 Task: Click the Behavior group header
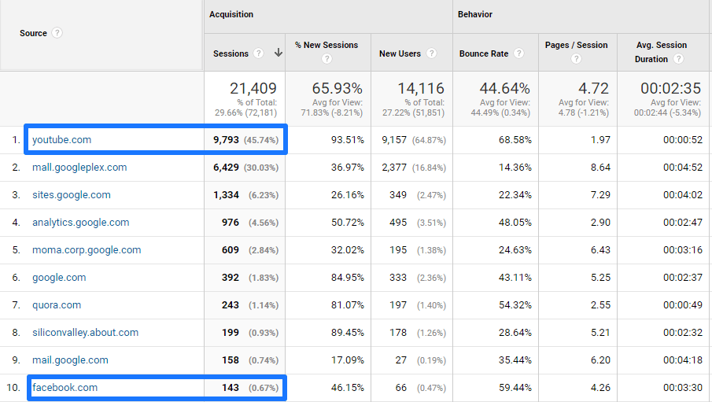[475, 14]
